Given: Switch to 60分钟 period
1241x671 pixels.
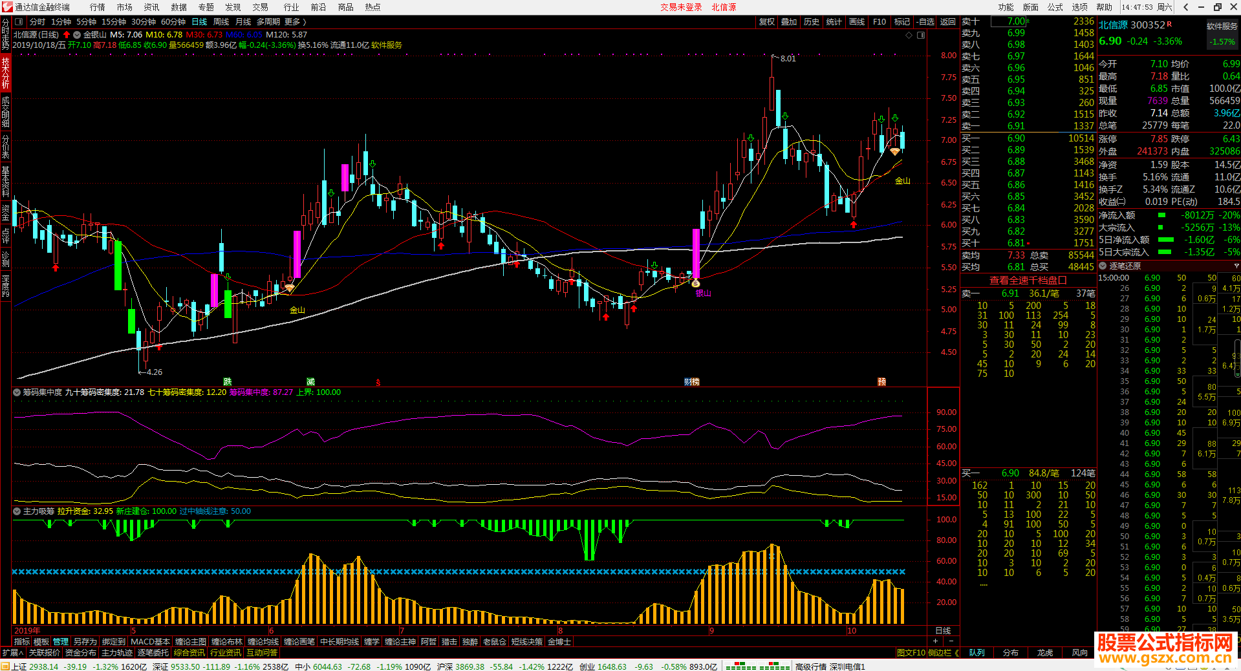Looking at the screenshot, I should [x=173, y=22].
